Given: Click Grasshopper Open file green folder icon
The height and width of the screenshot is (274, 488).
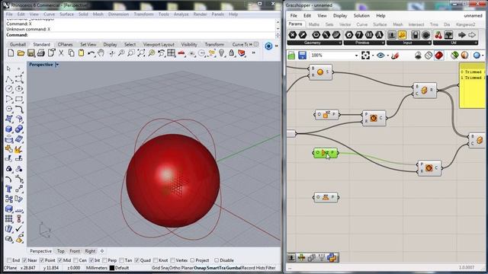Looking at the screenshot, I should point(291,56).
